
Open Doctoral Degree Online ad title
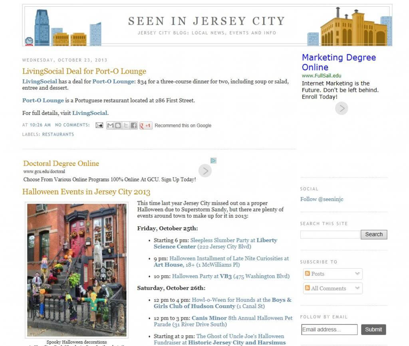pos(61,163)
